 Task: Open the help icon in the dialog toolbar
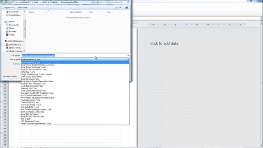(127, 7)
